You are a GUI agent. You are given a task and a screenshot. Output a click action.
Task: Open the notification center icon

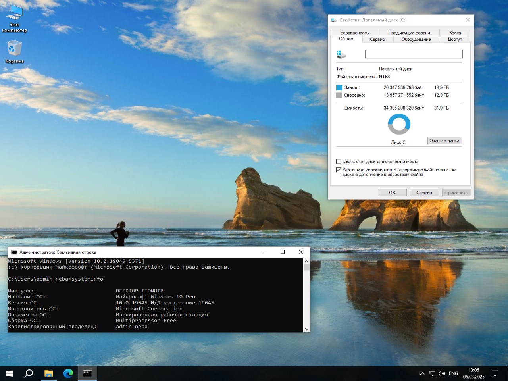(x=495, y=373)
